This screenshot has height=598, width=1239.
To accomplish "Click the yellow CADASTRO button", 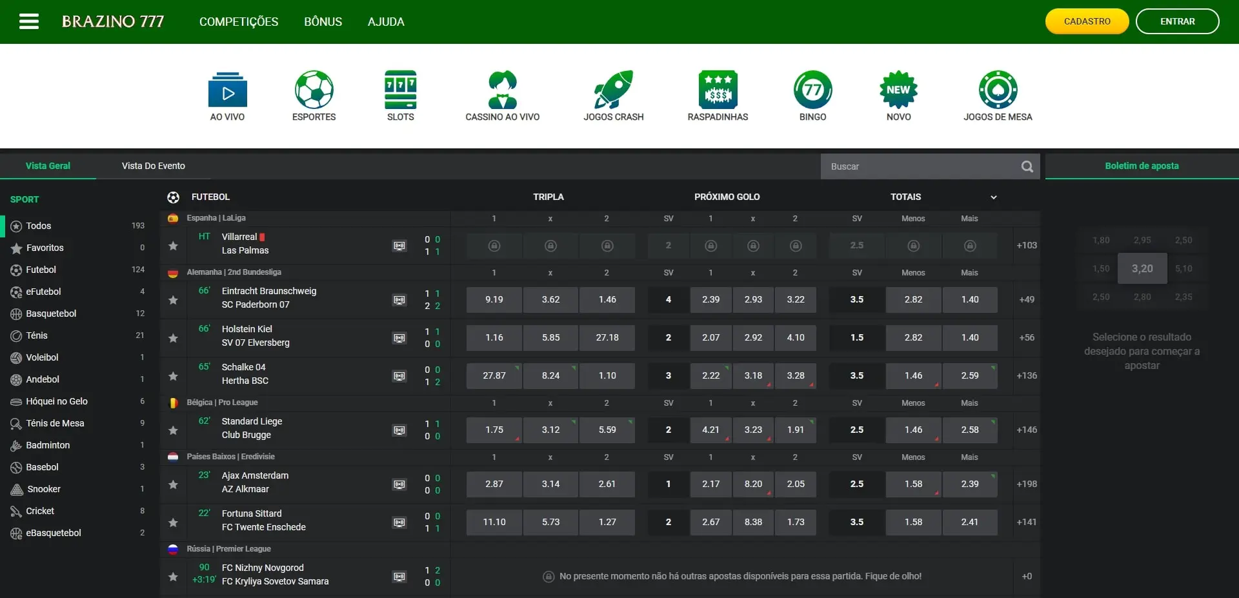I will (1087, 21).
